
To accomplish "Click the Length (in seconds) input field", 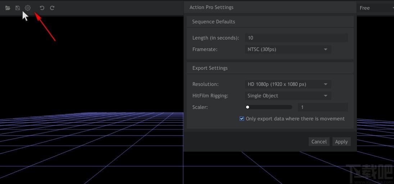I will pyautogui.click(x=296, y=38).
